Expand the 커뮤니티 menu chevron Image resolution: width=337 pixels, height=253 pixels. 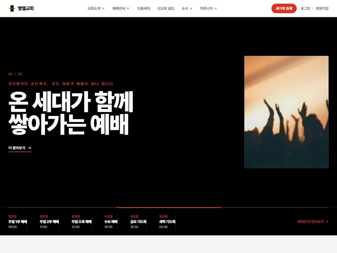[x=216, y=8]
